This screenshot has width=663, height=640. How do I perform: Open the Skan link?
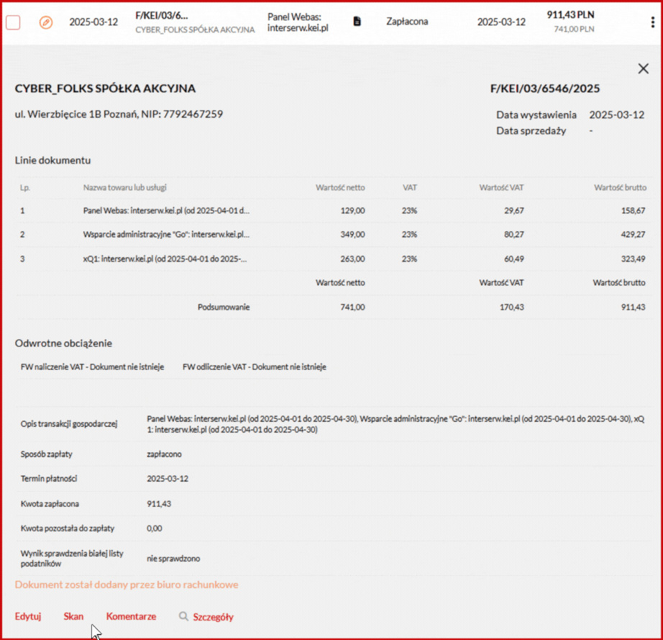73,616
